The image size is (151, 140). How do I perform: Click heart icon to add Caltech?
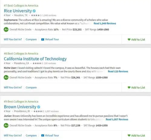tap(129, 87)
